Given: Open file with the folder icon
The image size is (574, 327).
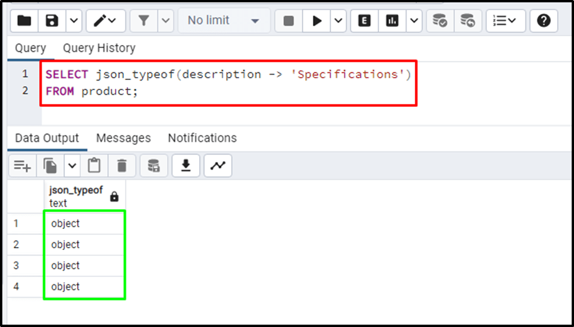Looking at the screenshot, I should coord(24,21).
